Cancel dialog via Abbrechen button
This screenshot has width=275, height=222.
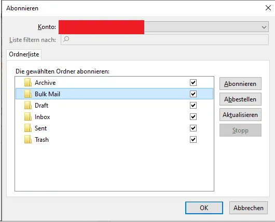[249, 208]
